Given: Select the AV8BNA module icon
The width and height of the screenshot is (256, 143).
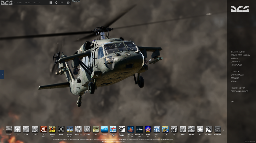Looking at the screenshot, I should pyautogui.click(x=70, y=129).
